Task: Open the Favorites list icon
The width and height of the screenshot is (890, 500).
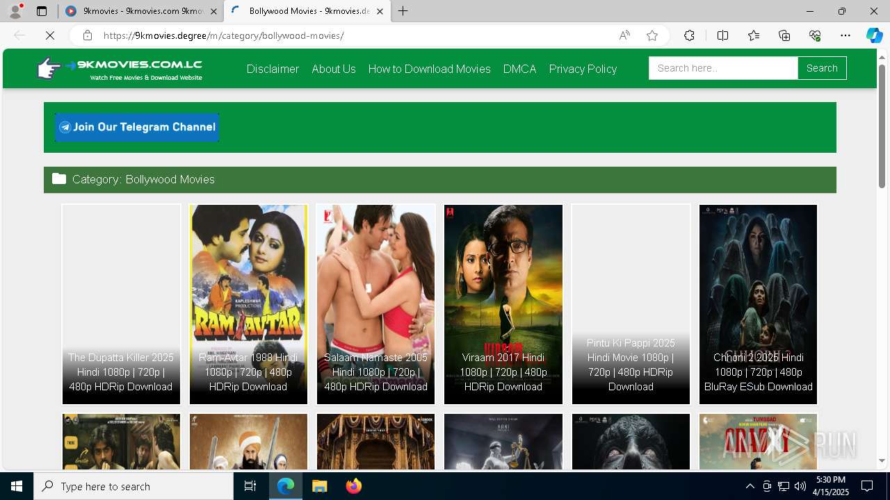Action: 754,35
